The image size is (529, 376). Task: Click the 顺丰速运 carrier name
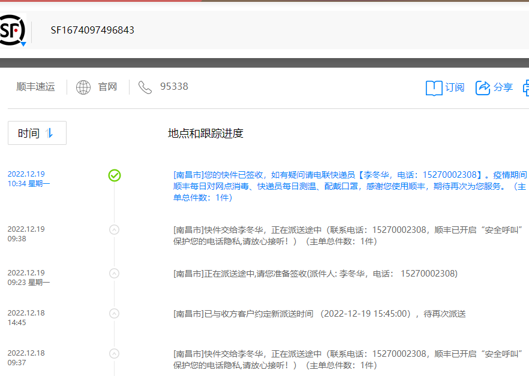pyautogui.click(x=36, y=87)
